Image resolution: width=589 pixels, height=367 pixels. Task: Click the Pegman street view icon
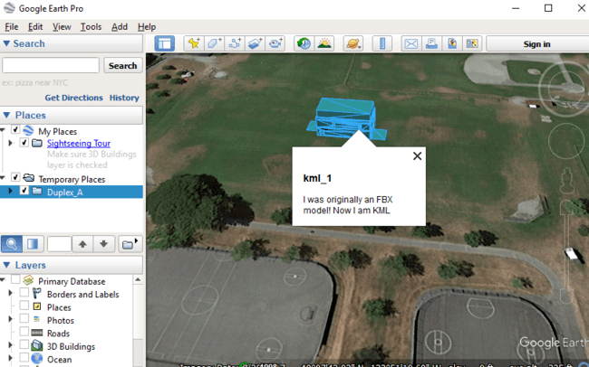click(x=566, y=181)
